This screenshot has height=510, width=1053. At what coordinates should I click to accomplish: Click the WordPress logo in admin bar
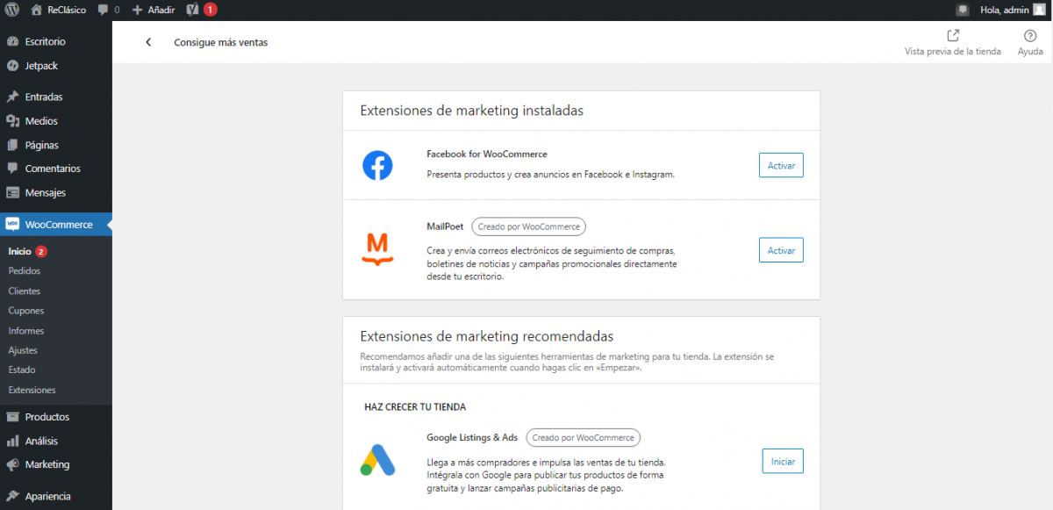point(11,10)
